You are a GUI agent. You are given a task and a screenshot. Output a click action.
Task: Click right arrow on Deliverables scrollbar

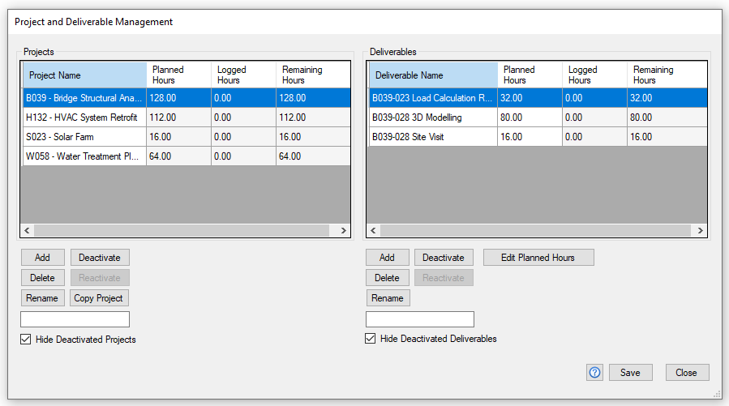coord(700,230)
